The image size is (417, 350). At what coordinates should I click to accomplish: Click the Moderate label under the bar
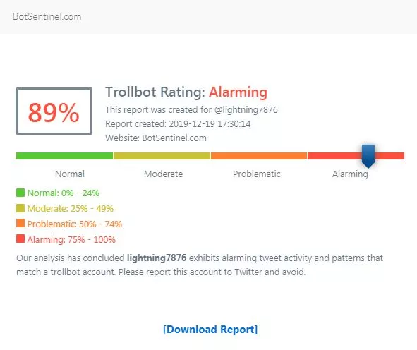(x=163, y=174)
